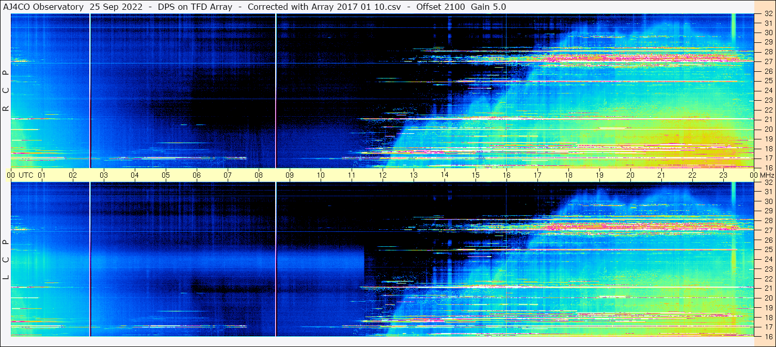
Task: Click the vertical "L C P" panel label
Action: [x=6, y=260]
